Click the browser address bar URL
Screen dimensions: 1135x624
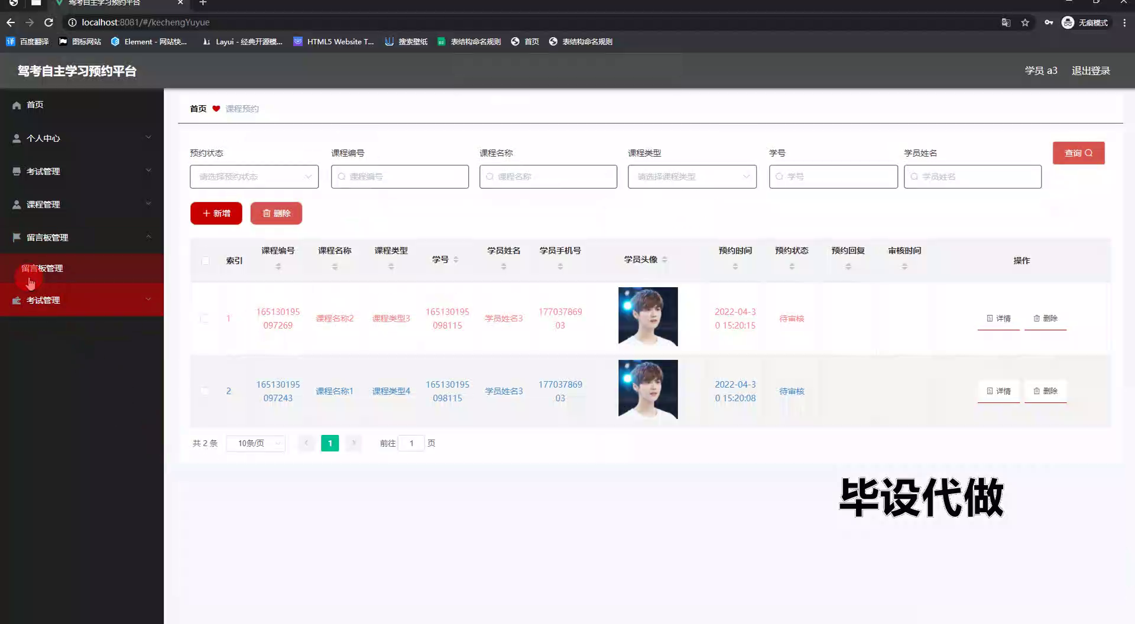(145, 22)
